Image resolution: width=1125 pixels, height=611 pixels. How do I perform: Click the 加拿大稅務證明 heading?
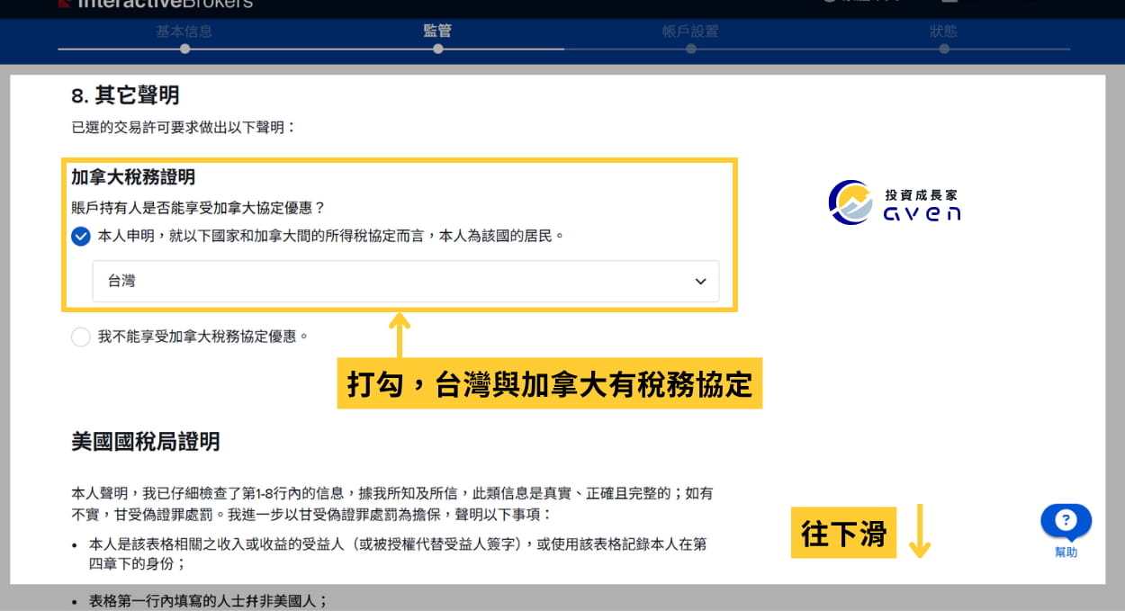[133, 178]
